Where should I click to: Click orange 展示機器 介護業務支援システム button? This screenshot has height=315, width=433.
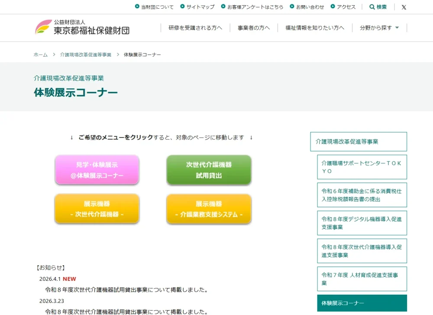tap(209, 209)
